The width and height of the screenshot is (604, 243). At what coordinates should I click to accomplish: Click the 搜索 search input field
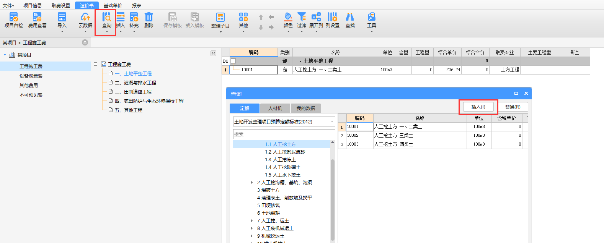coord(284,134)
